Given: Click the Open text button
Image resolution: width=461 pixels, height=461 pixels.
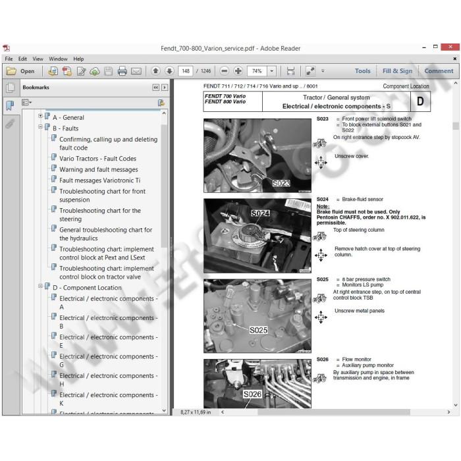Looking at the screenshot, I should (x=28, y=71).
